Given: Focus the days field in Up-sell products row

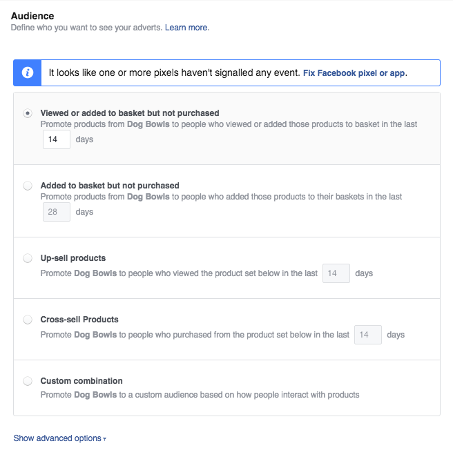Looking at the screenshot, I should click(x=336, y=273).
